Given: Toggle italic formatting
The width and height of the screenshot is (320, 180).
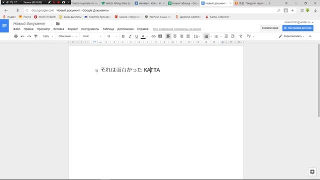Looking at the screenshot, I should pyautogui.click(x=130, y=36).
